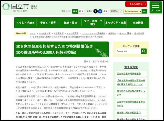Open the 市政情報 menu
This screenshot has height=121, width=164.
(138, 23)
